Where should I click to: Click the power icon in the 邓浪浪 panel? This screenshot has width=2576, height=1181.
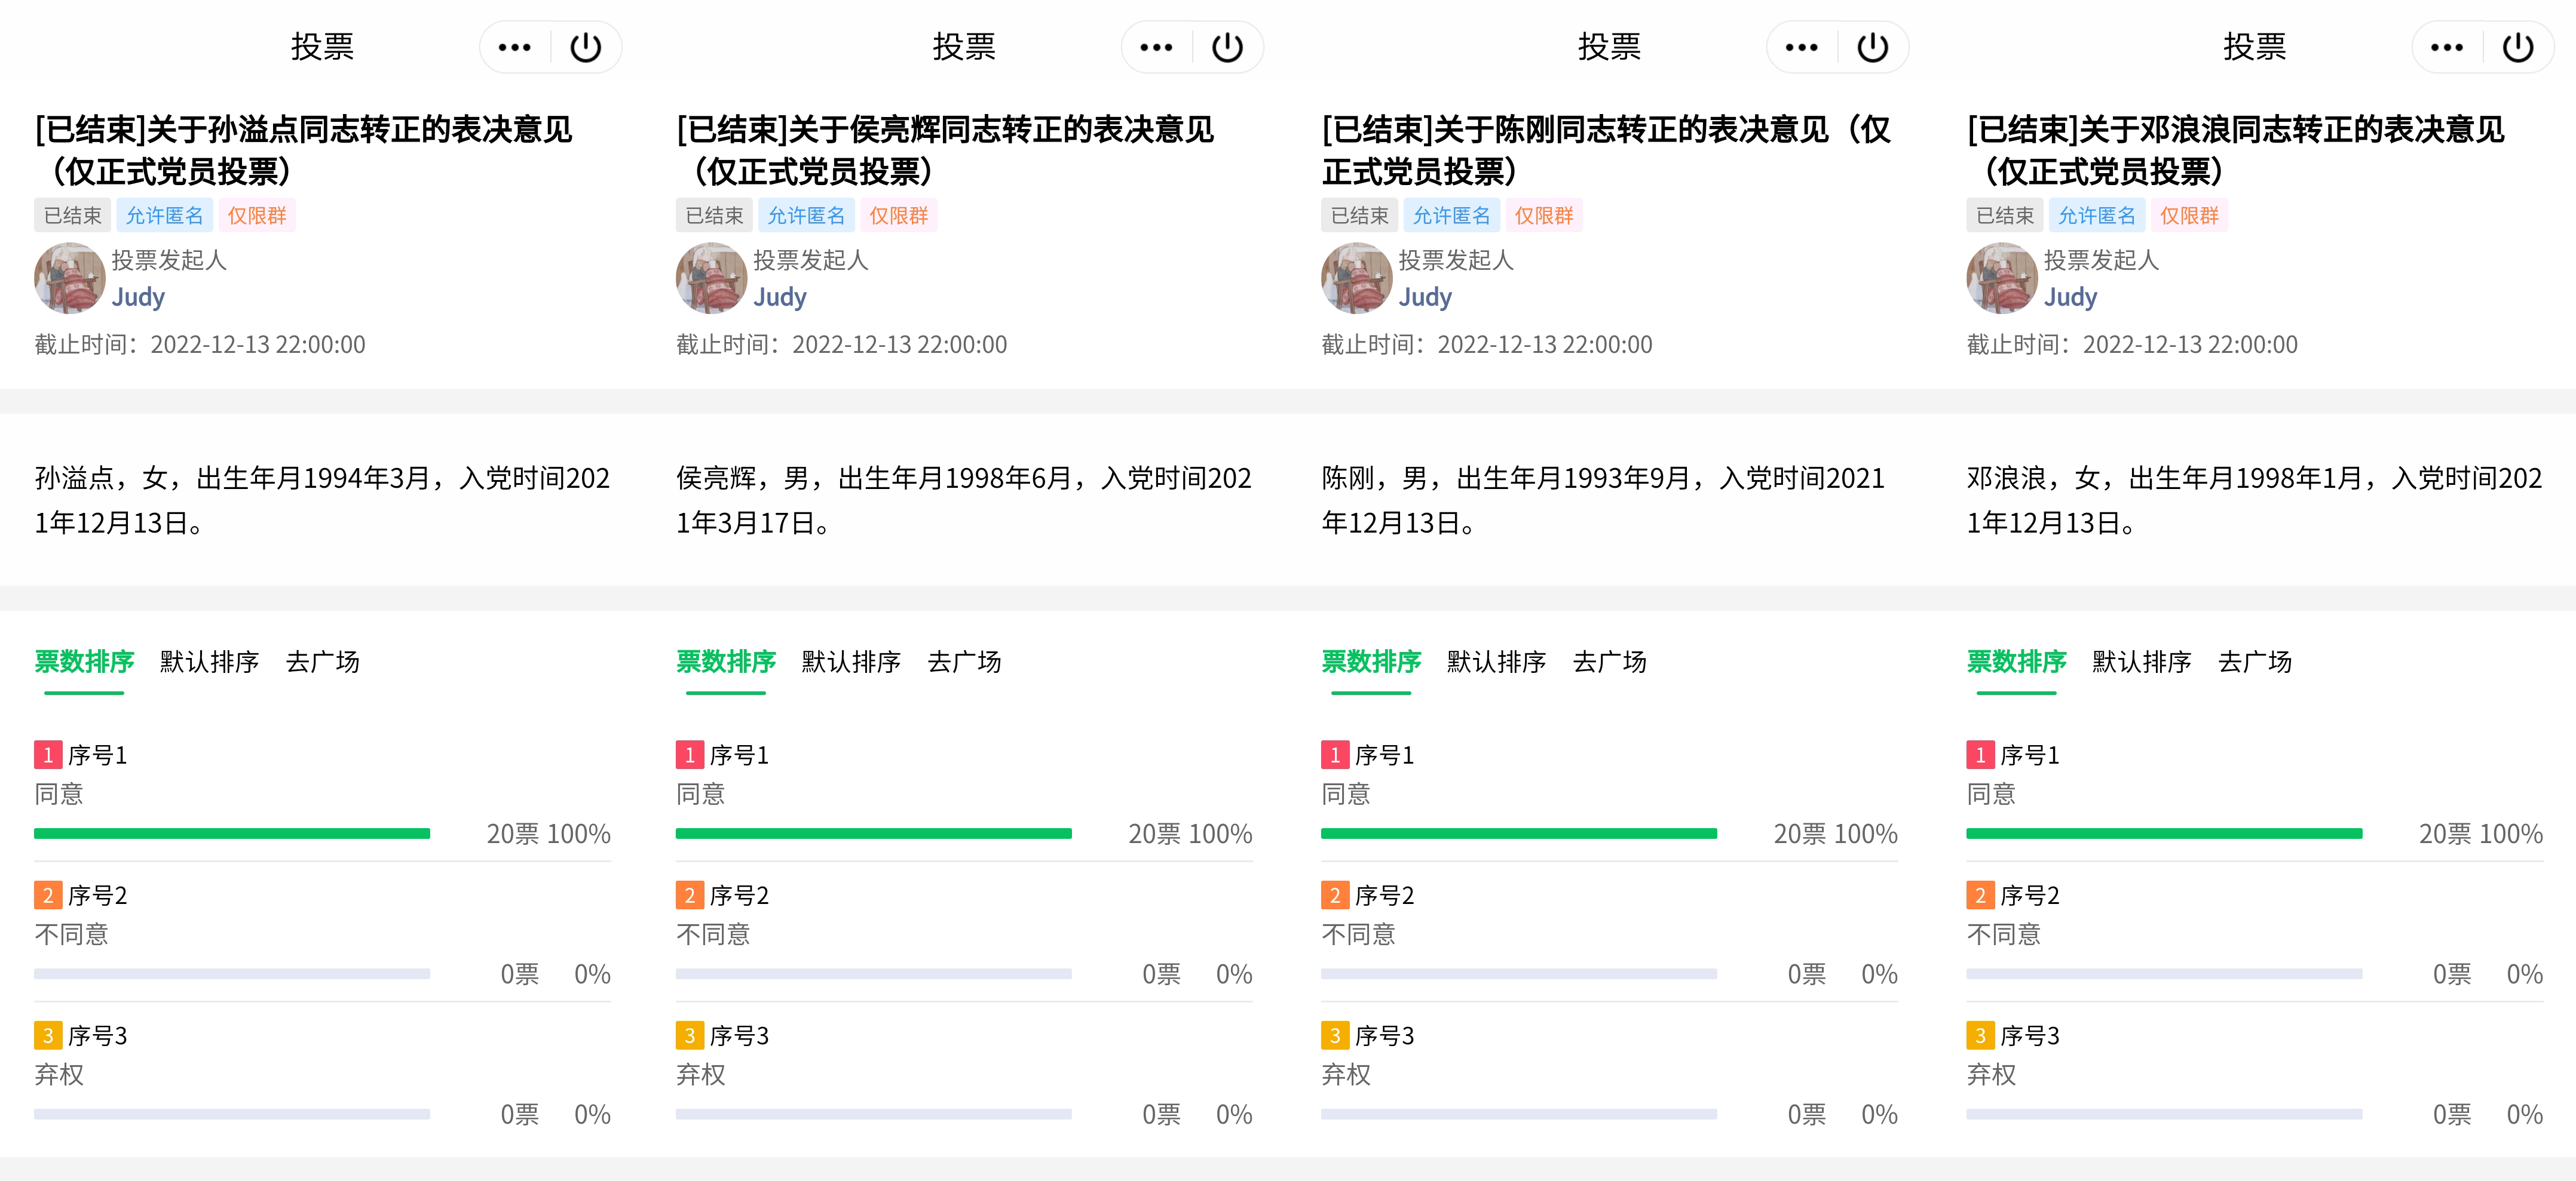pos(2517,47)
